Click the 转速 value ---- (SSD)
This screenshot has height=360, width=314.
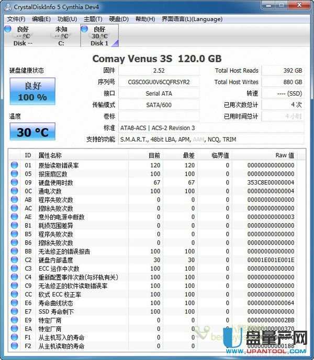(283, 94)
